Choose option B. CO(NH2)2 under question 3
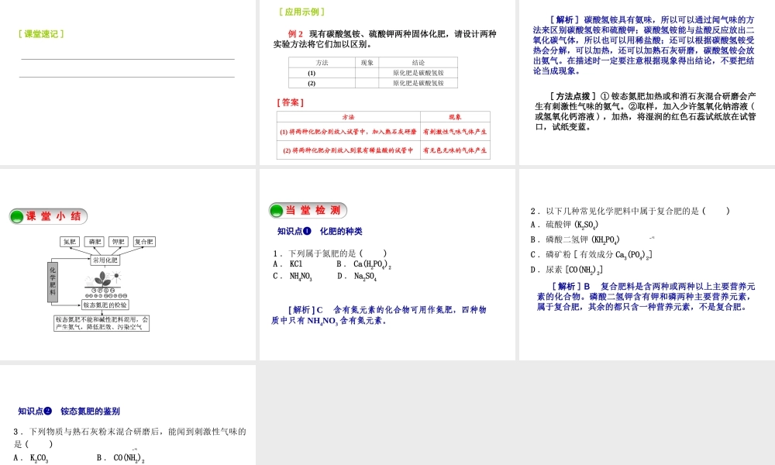The height and width of the screenshot is (465, 775). 121,458
